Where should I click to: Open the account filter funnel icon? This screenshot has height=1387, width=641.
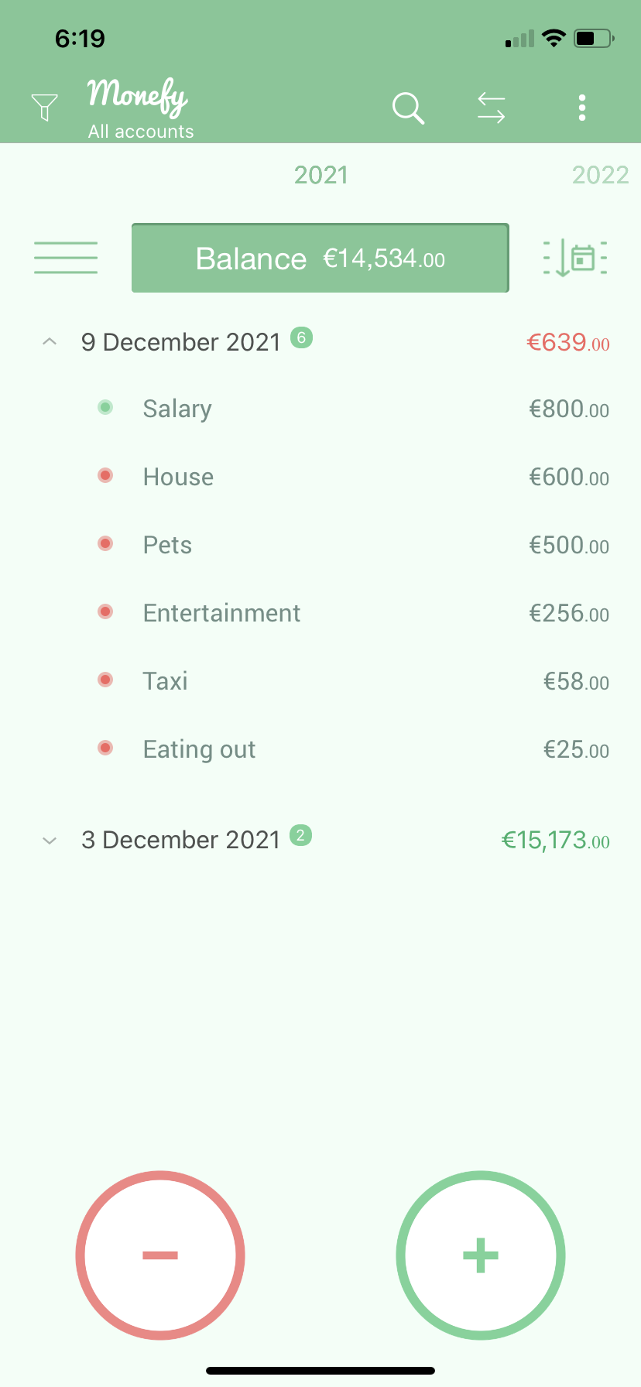[x=44, y=107]
